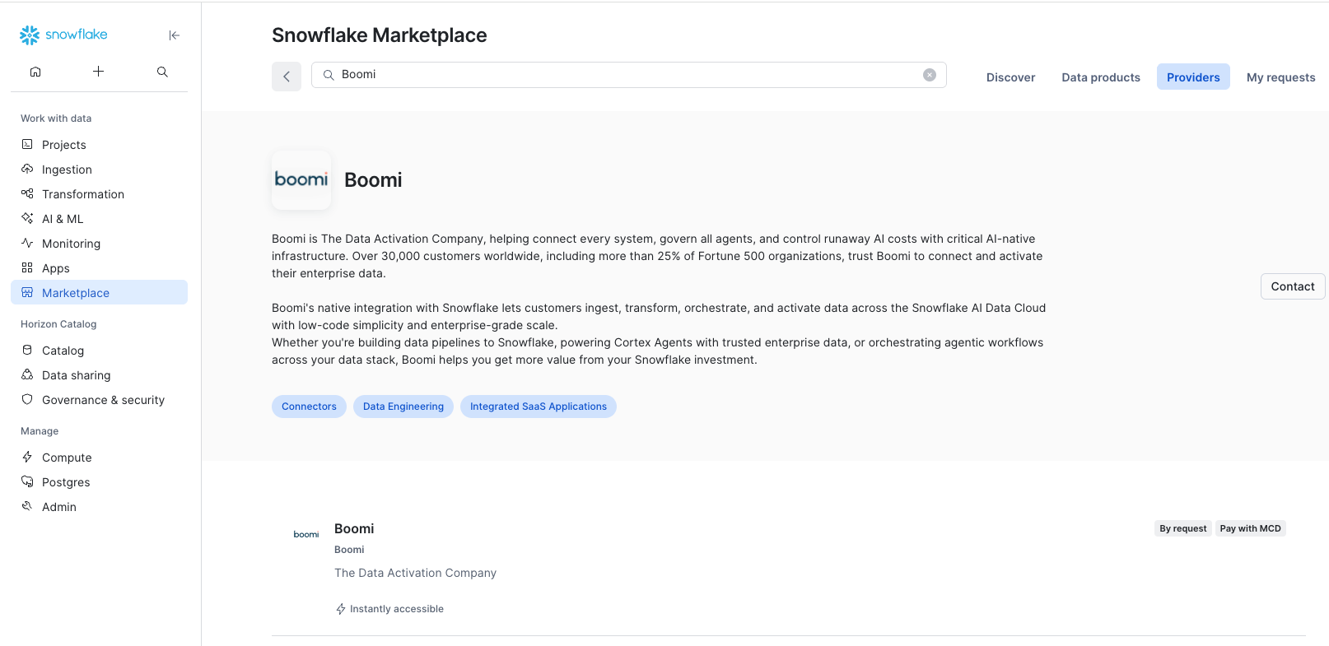This screenshot has height=646, width=1329.
Task: Click the Contact button
Action: [x=1293, y=286]
